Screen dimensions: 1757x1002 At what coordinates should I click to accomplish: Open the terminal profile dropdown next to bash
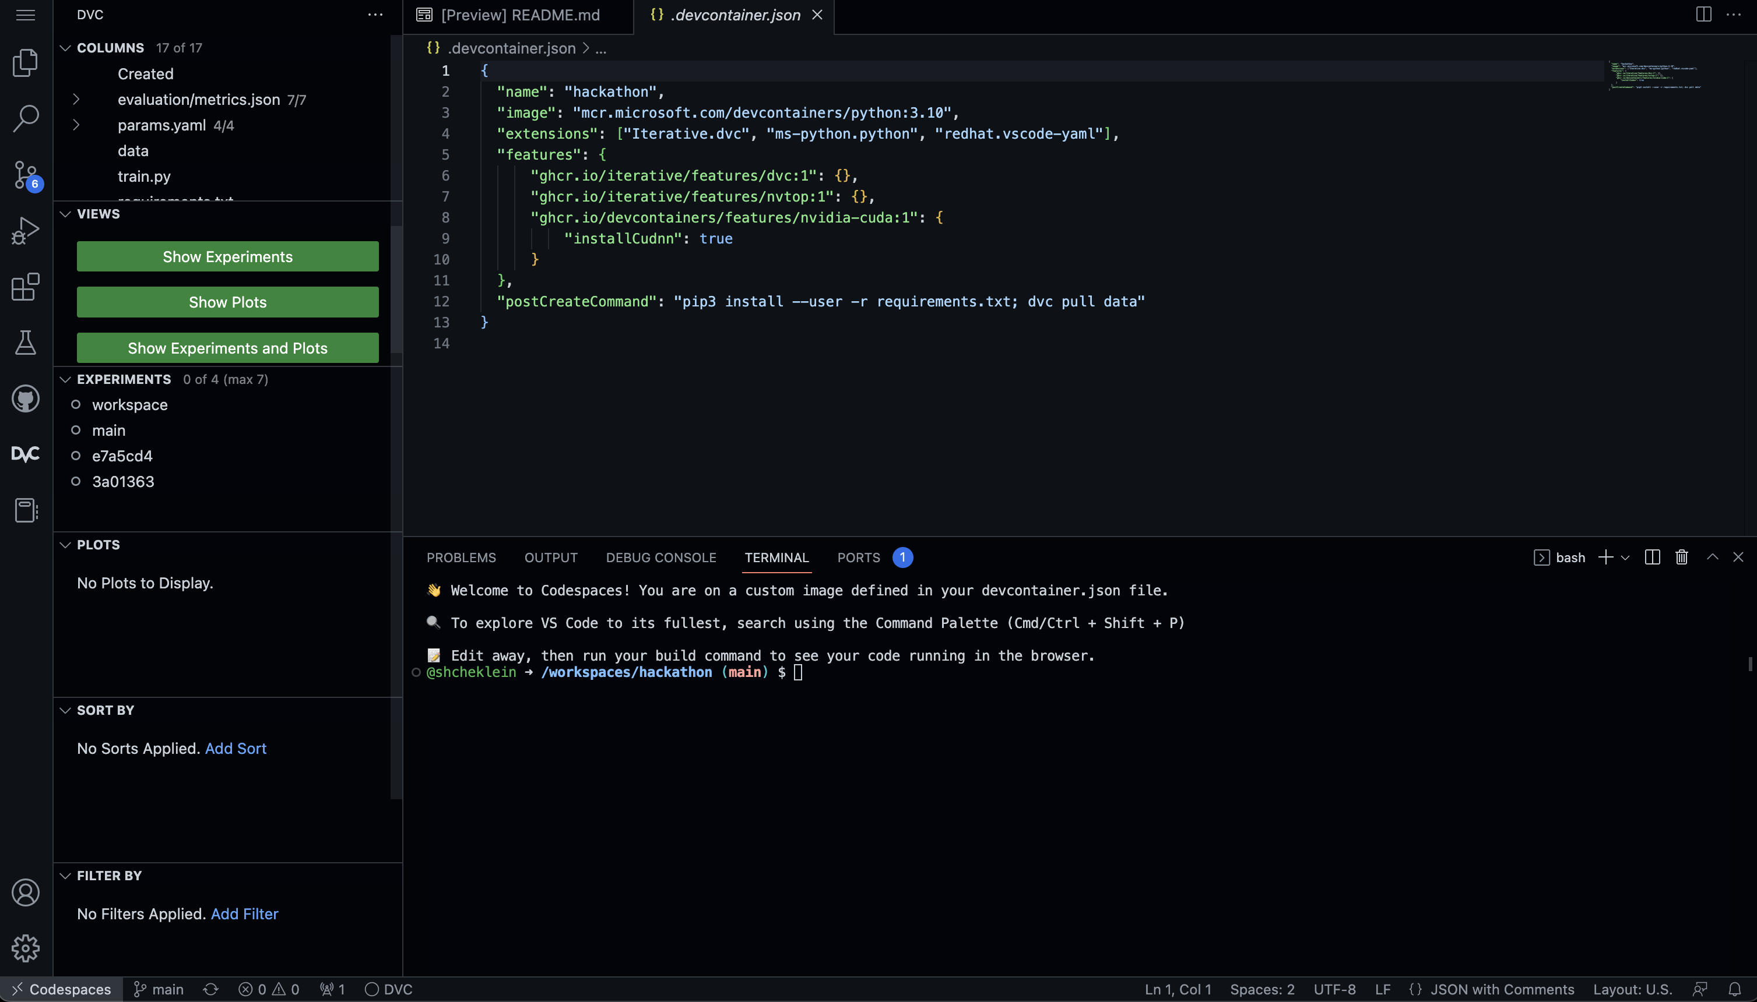1625,557
